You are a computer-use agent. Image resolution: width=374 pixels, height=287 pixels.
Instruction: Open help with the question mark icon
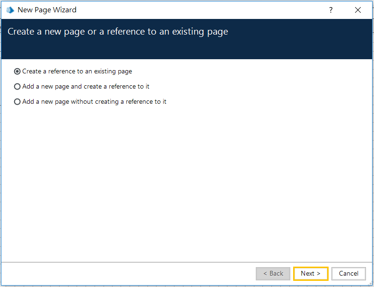[x=331, y=10]
